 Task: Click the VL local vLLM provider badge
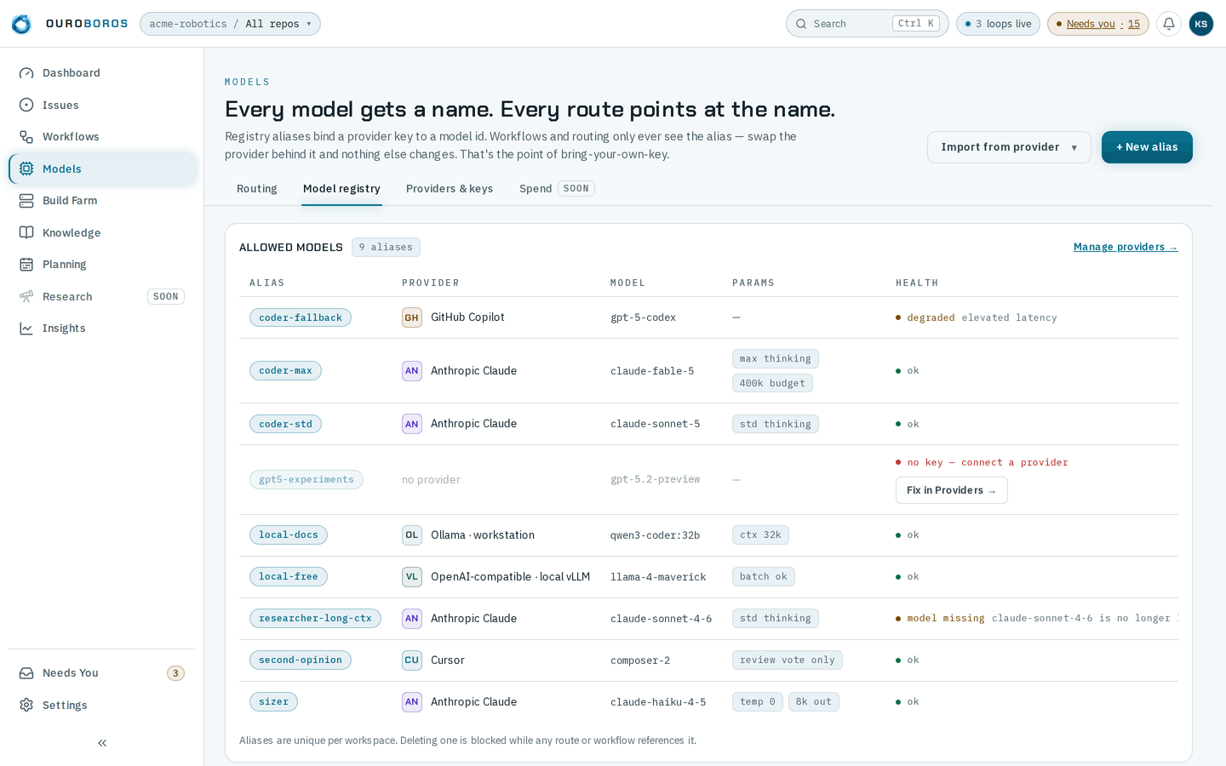coord(412,577)
